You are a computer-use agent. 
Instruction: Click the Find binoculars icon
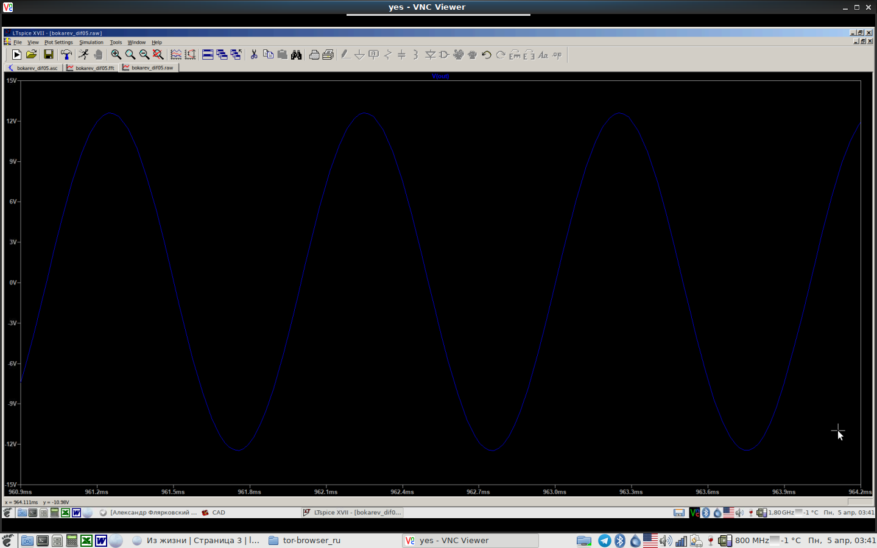(x=297, y=55)
